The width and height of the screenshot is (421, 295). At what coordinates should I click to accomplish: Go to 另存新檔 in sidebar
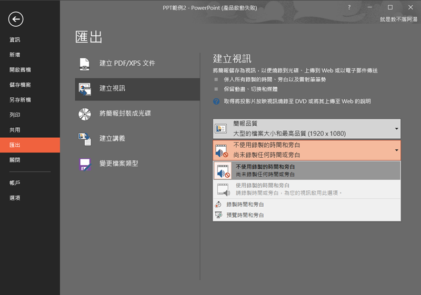tap(20, 100)
